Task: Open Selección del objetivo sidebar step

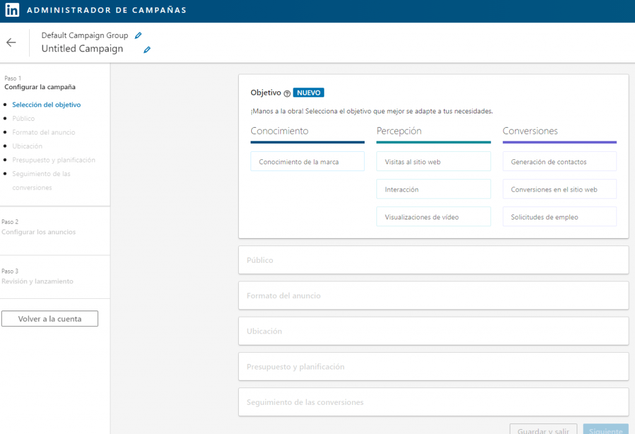Action: (46, 104)
